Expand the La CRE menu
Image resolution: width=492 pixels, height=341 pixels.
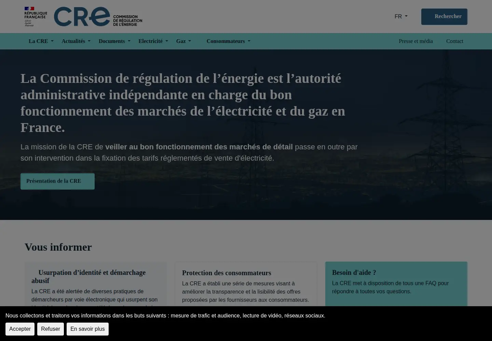click(x=41, y=41)
